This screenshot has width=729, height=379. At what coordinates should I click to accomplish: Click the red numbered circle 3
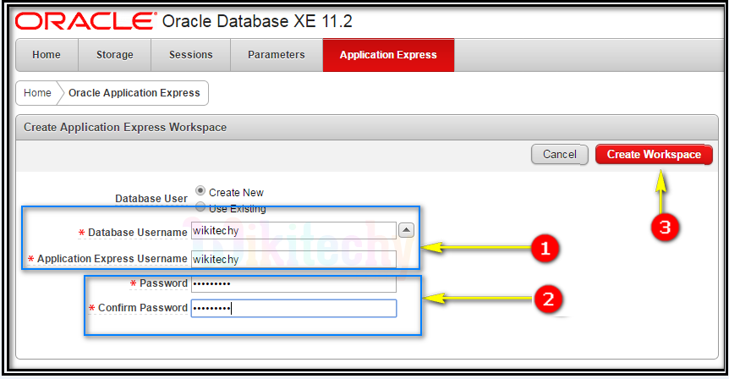coord(664,227)
